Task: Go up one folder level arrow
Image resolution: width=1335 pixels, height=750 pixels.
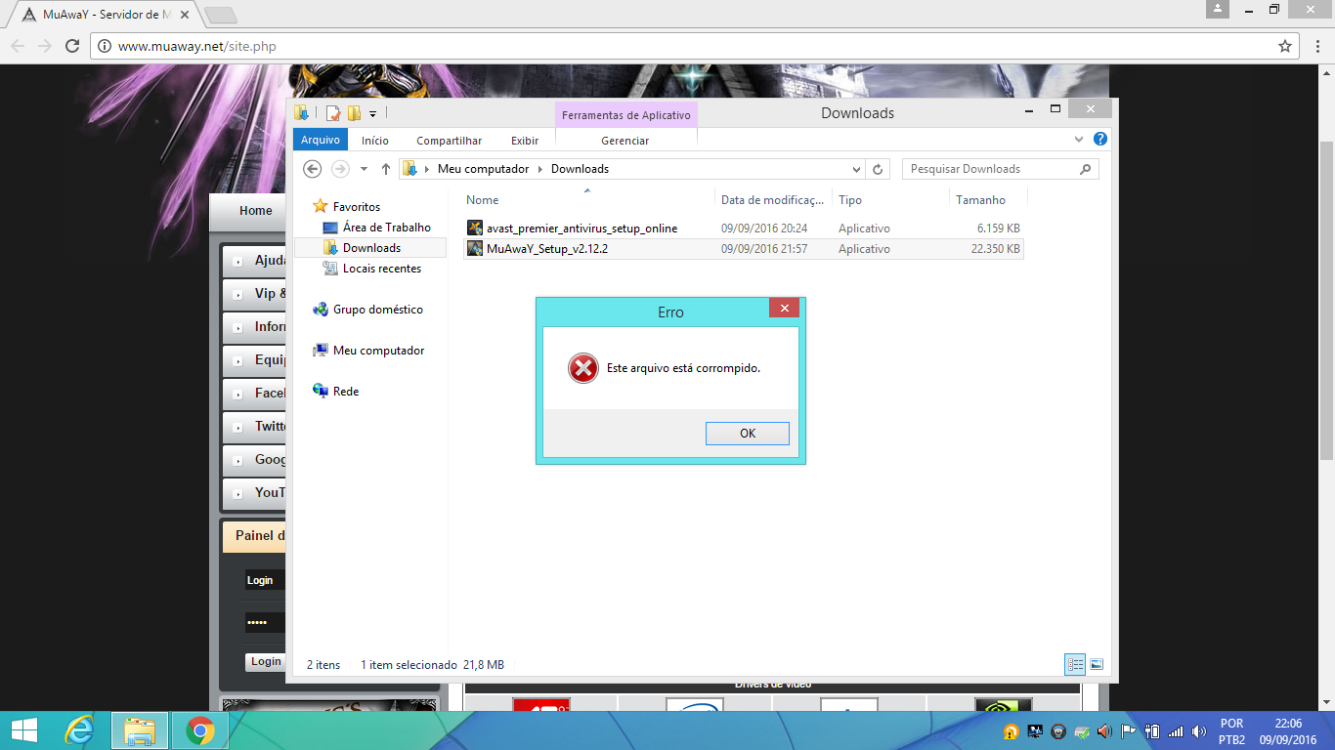Action: [x=386, y=169]
